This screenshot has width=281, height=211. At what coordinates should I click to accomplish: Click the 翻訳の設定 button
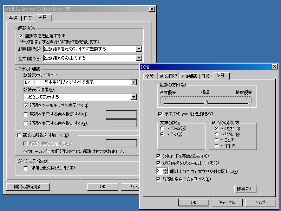coord(28,187)
